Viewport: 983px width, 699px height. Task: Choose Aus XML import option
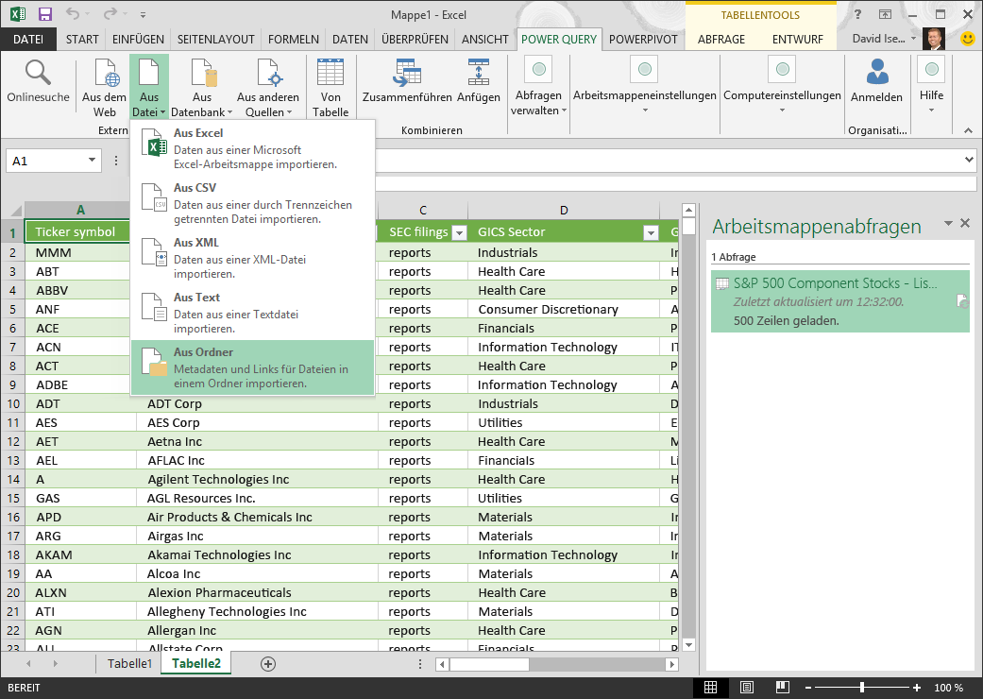[253, 258]
